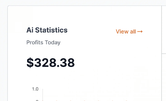The width and height of the screenshot is (166, 101).
Task: Click the word all in orange link
Action: click(x=133, y=32)
